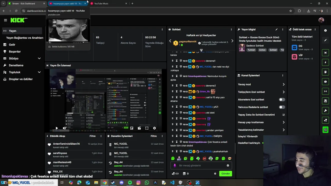Click the VİP reward request item
331x186 pixels.
(303, 57)
